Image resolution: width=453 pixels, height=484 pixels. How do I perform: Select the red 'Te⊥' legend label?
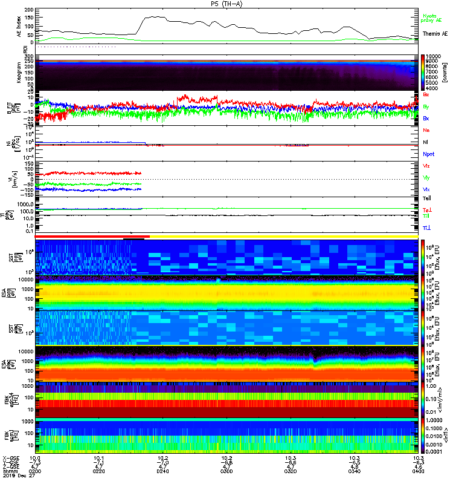pos(427,210)
